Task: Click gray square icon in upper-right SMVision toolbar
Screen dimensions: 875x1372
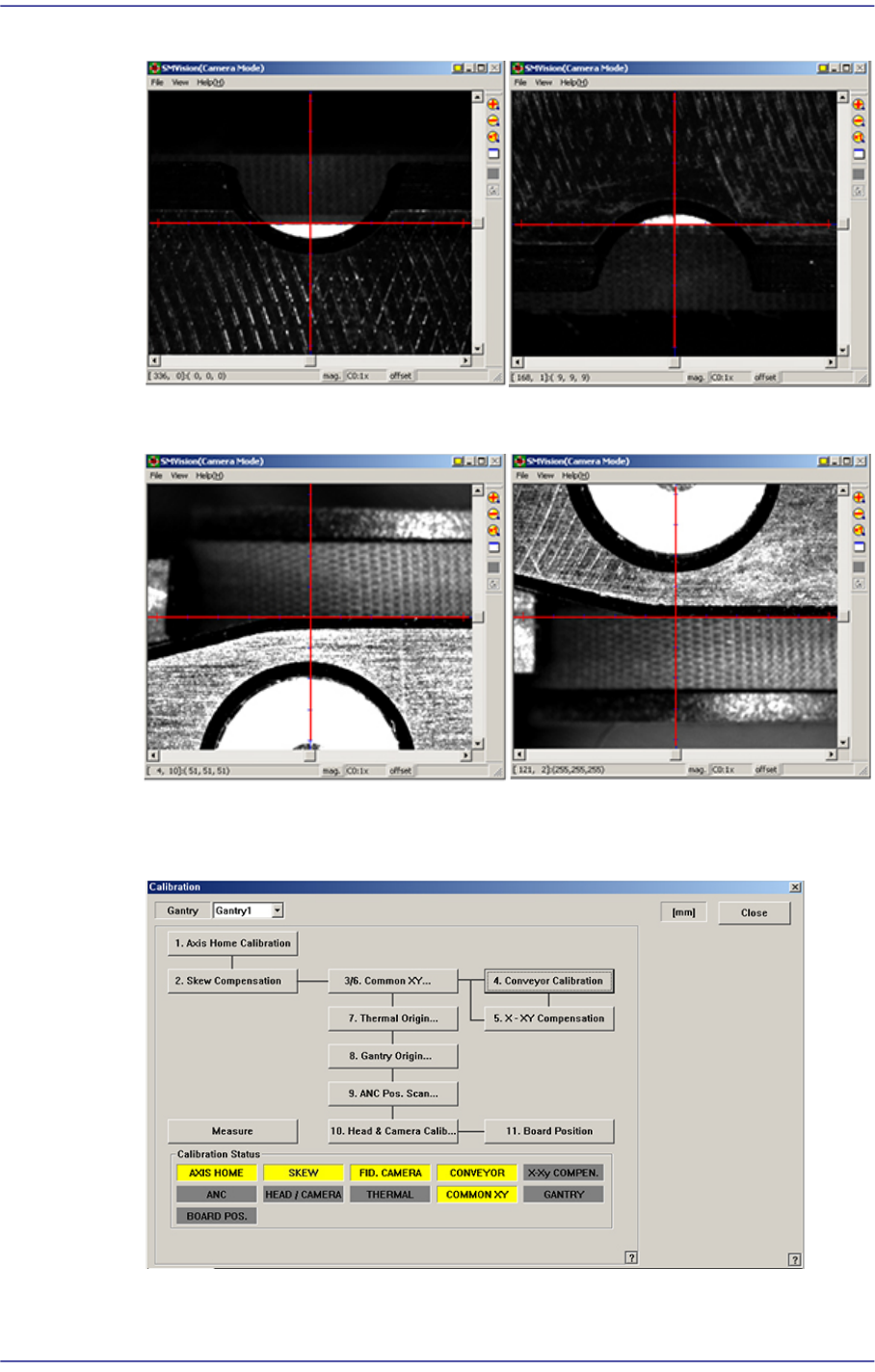Action: (x=858, y=173)
